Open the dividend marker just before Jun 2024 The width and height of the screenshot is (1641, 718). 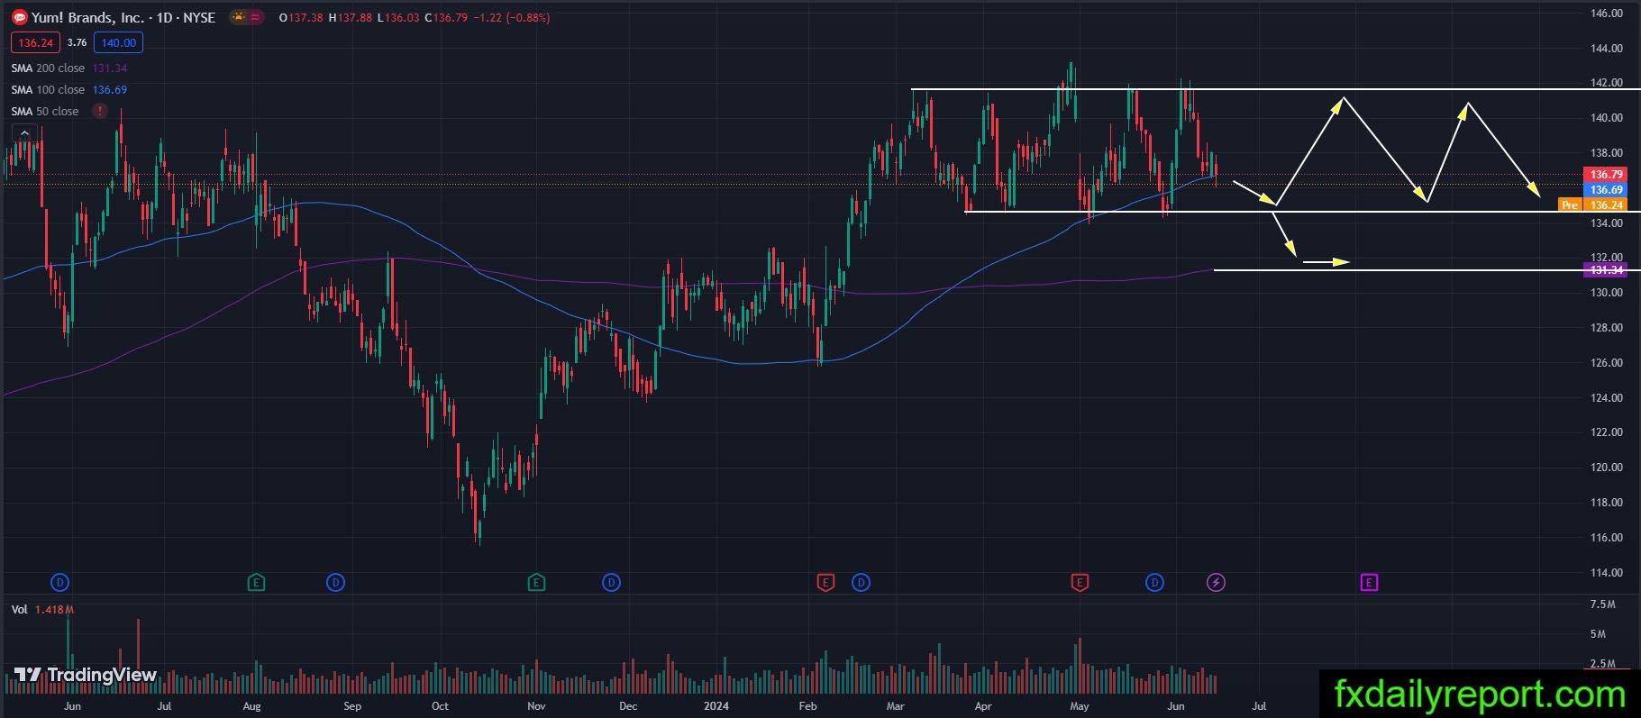(1154, 583)
